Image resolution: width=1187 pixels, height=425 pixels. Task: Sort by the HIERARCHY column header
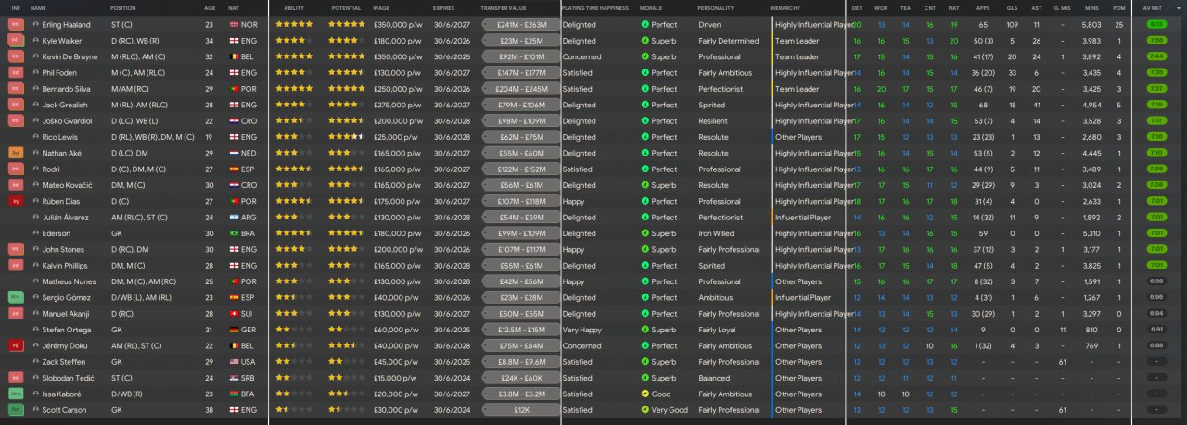pos(785,8)
